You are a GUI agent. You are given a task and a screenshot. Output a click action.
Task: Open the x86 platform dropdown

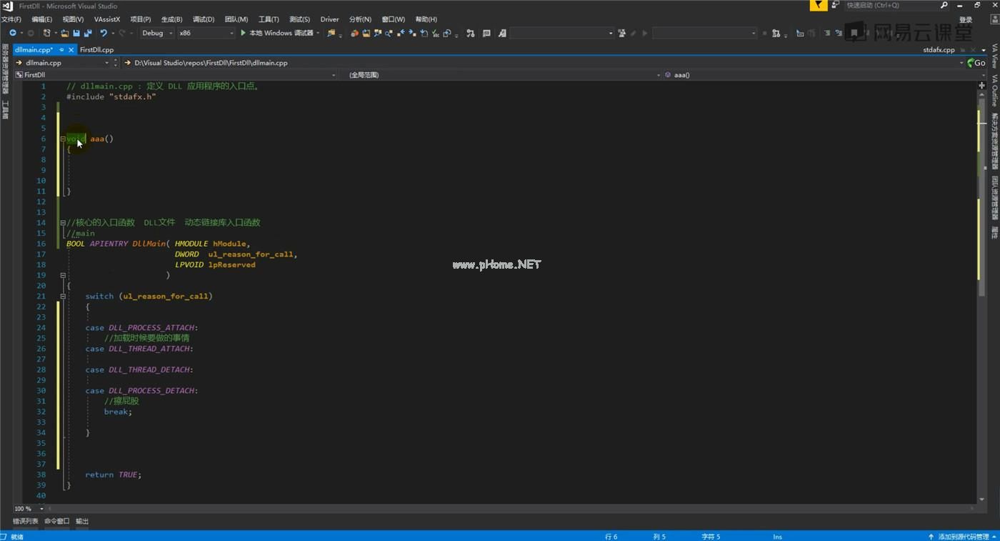(206, 33)
